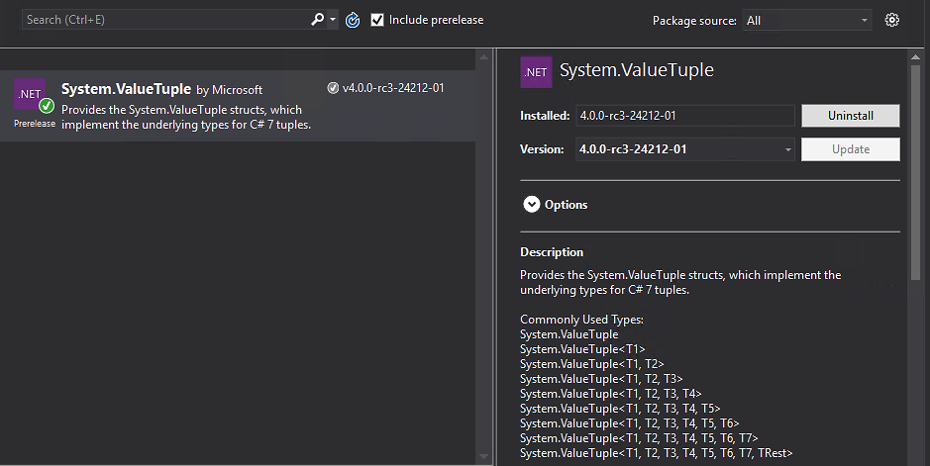Click 'Commonly Used Types:' text

pos(581,320)
